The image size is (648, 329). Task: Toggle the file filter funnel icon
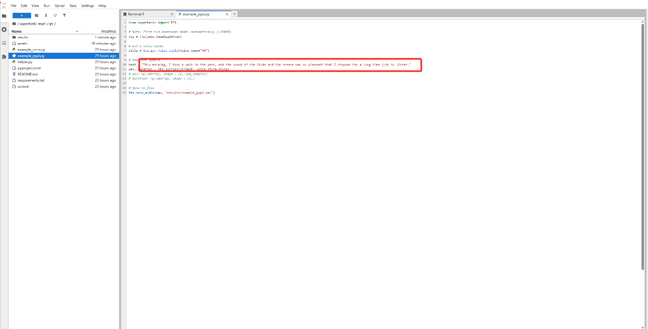point(64,15)
